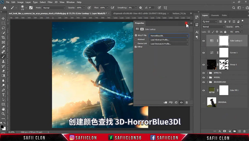Delete the adjustment layer with Properties trash icon
The width and height of the screenshot is (249, 141).
click(x=187, y=102)
